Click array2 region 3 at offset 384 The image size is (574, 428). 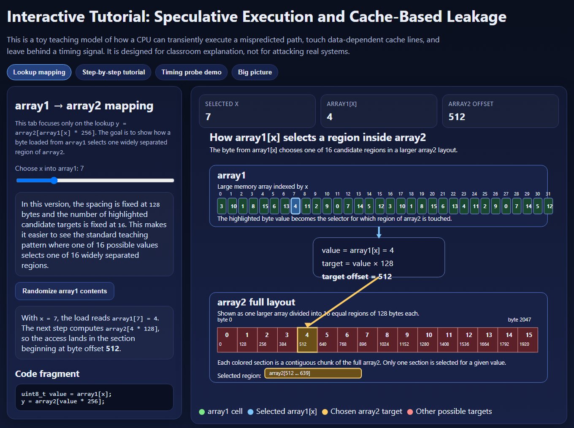tap(287, 340)
